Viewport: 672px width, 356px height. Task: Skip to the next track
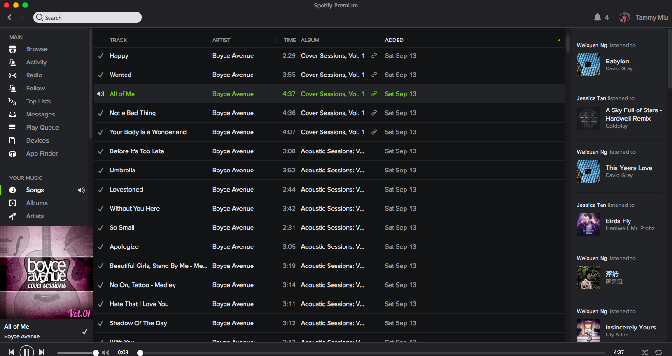pyautogui.click(x=42, y=352)
